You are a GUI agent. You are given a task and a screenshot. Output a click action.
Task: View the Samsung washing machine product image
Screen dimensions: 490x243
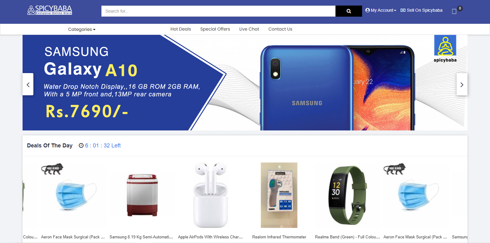click(x=142, y=195)
